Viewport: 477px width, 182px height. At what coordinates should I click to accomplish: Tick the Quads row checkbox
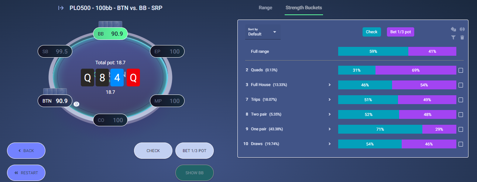[460, 70]
